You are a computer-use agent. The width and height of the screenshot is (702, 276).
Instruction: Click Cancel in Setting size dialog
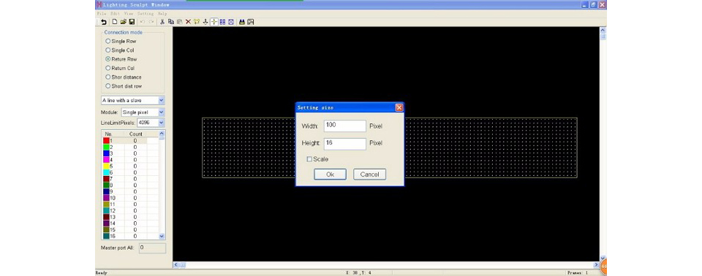[x=369, y=175]
